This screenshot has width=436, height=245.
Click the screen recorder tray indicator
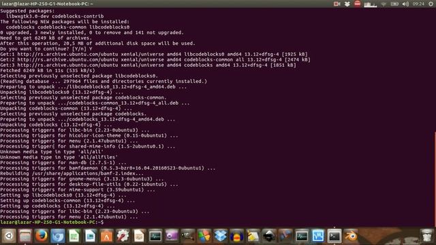coord(337,4)
